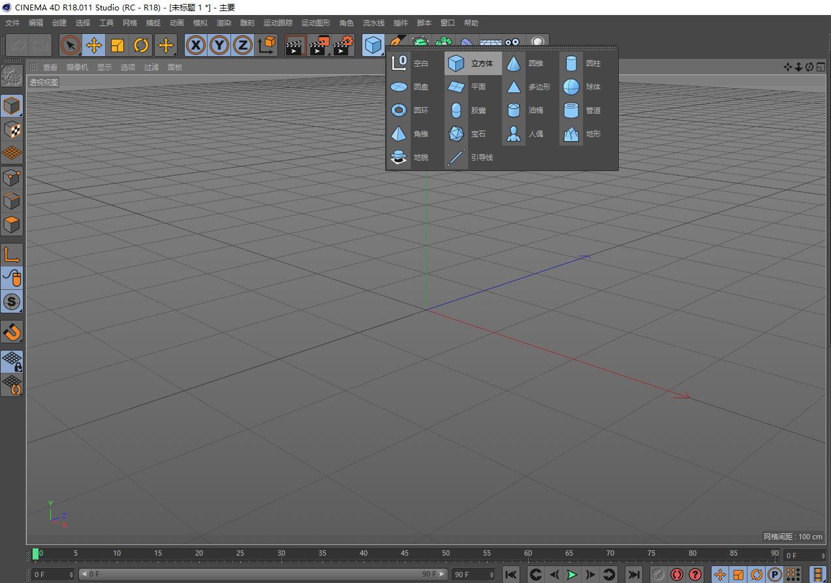Jump to the end of the animation

(x=633, y=575)
